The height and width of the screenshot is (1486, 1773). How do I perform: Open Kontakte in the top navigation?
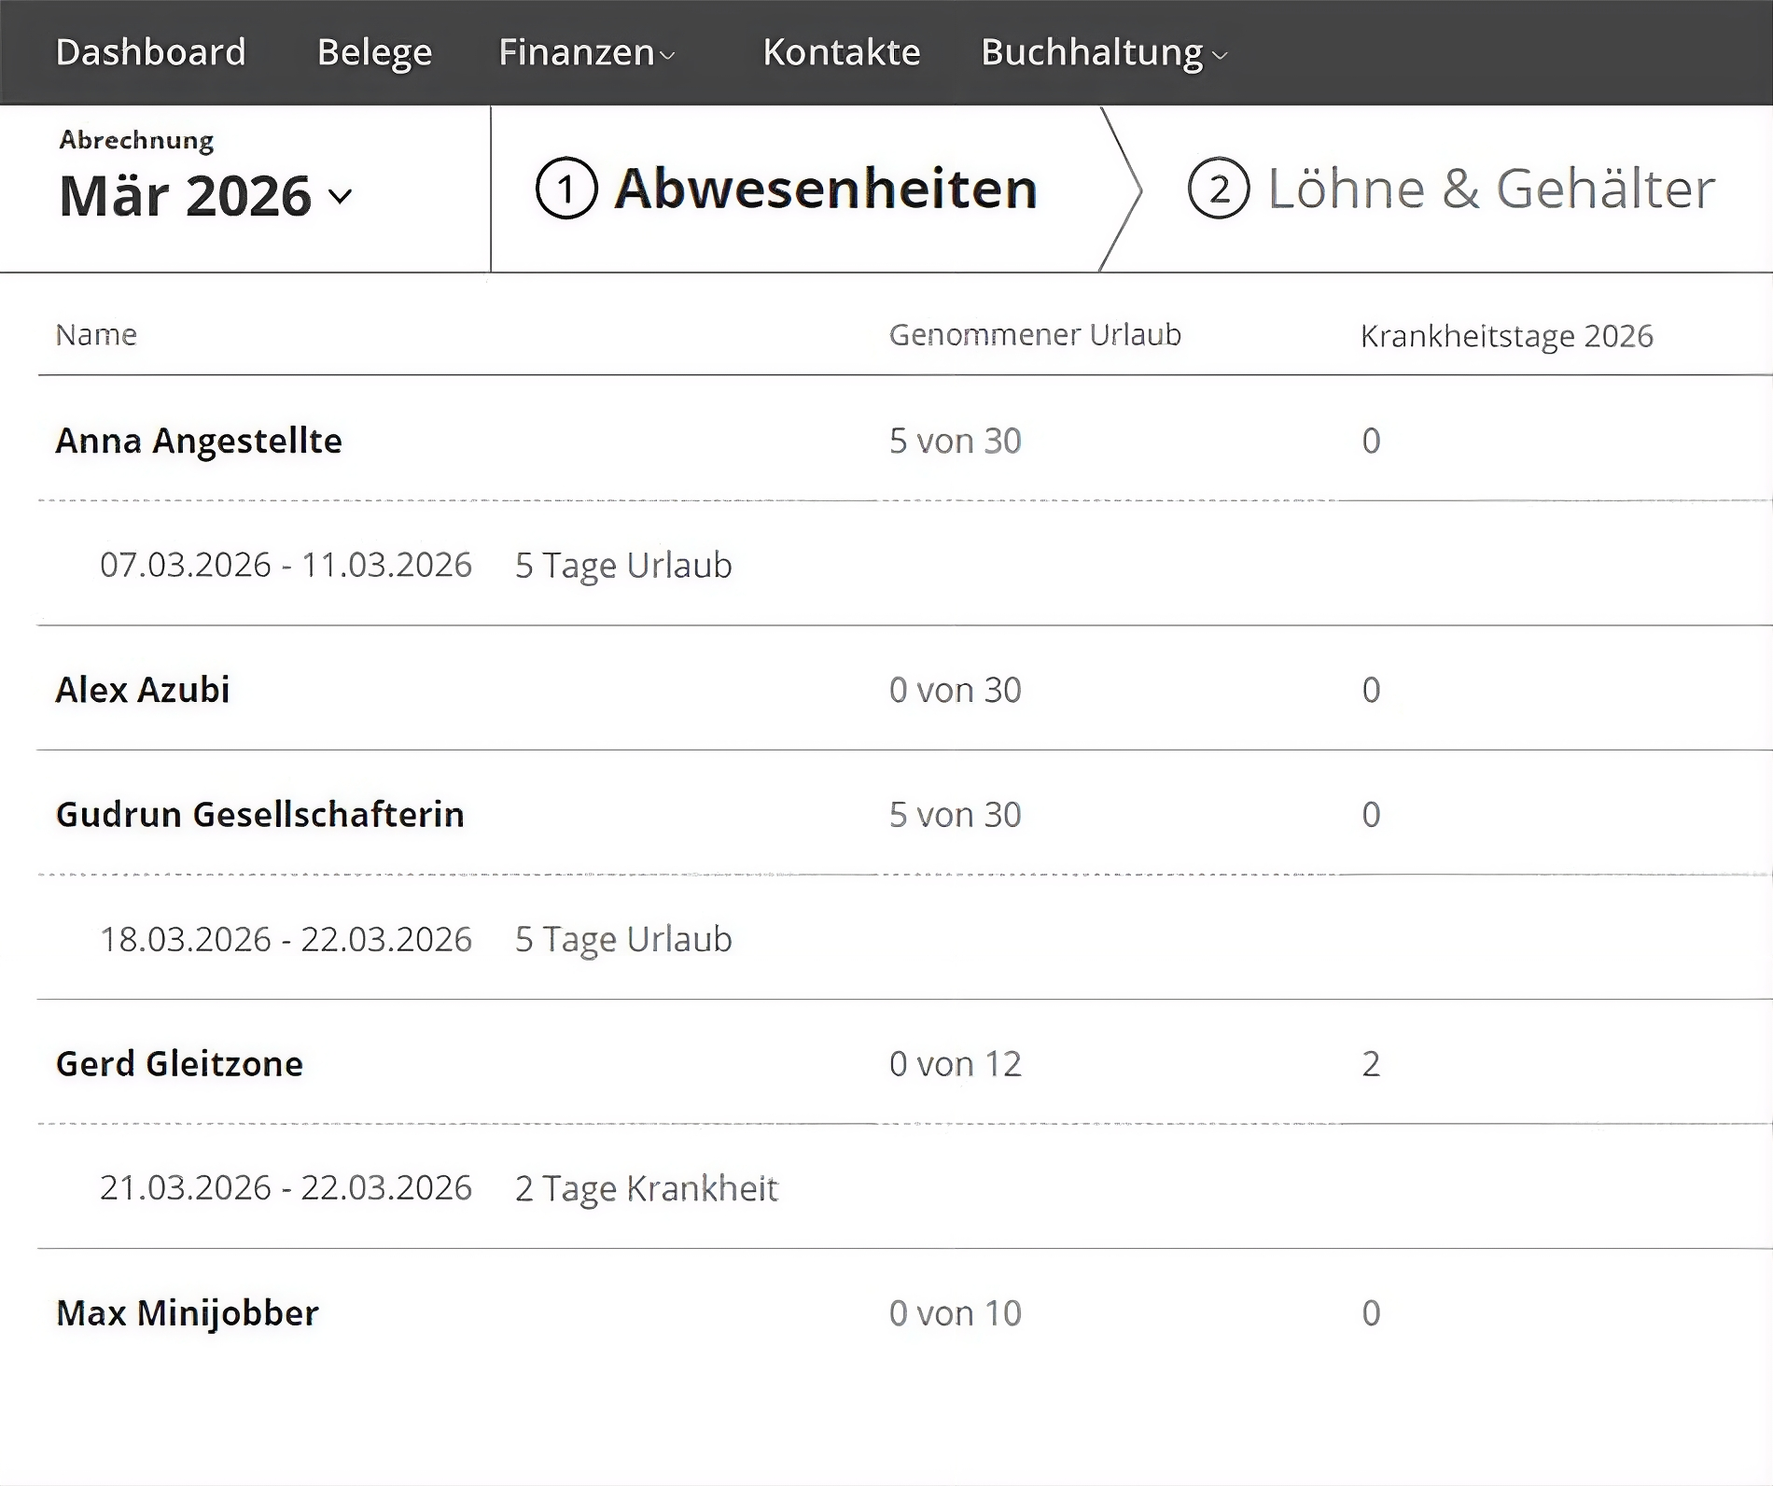(841, 52)
